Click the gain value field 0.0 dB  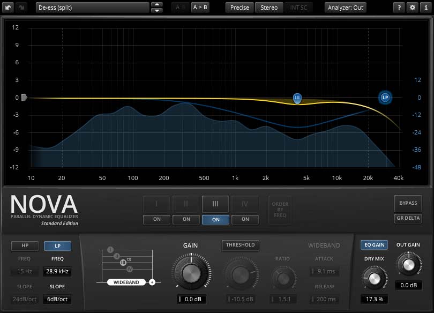coord(191,299)
